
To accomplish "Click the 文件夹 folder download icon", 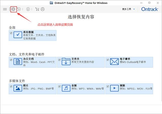I will [66, 61].
